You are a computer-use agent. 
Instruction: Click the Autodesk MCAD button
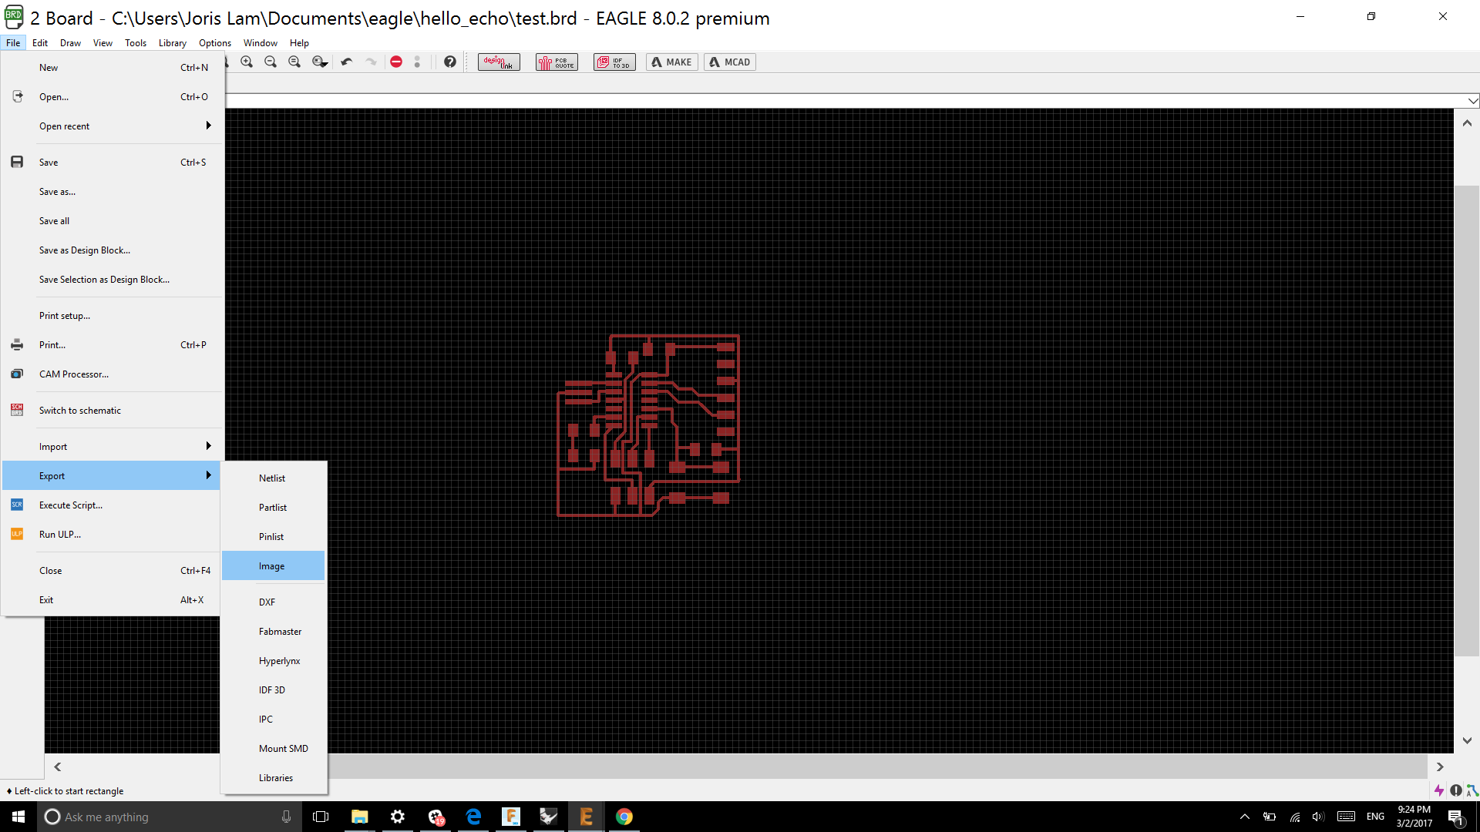(729, 62)
